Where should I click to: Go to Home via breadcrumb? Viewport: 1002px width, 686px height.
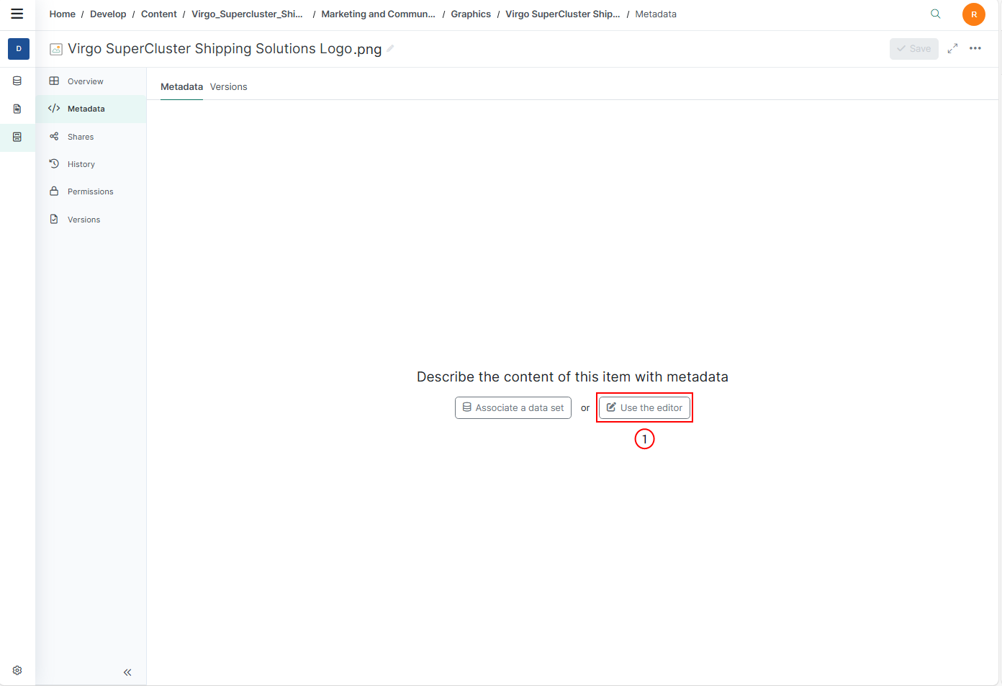click(62, 14)
